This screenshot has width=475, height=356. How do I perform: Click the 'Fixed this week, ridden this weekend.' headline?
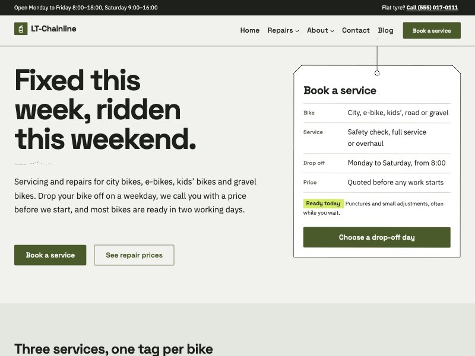tap(106, 109)
